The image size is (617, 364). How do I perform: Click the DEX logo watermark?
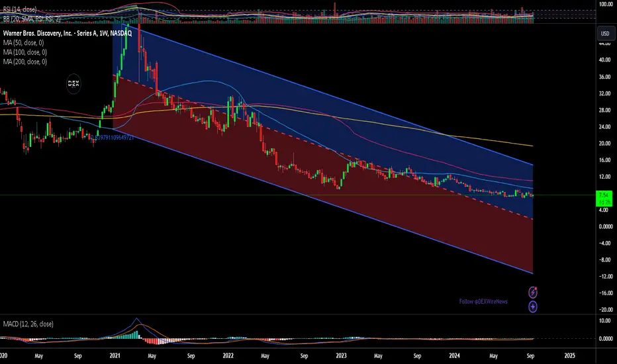(x=73, y=83)
